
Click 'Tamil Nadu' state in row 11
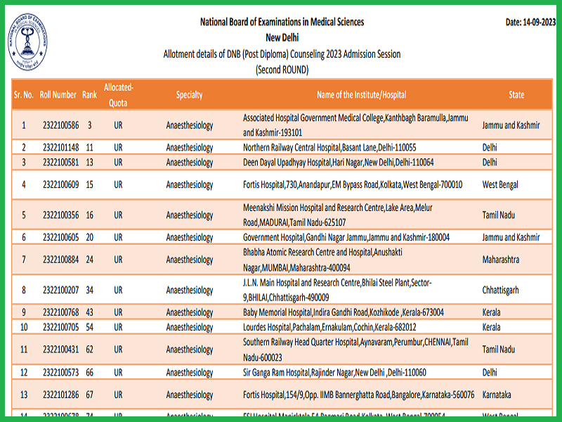pyautogui.click(x=499, y=350)
